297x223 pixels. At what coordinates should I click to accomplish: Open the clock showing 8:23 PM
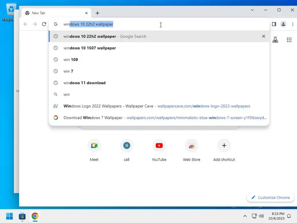(x=276, y=216)
